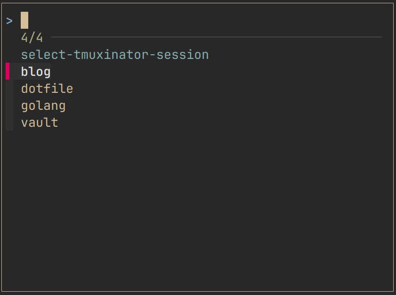Click the horizontal separator line after 4/4
The width and height of the screenshot is (396, 295).
[x=217, y=37]
